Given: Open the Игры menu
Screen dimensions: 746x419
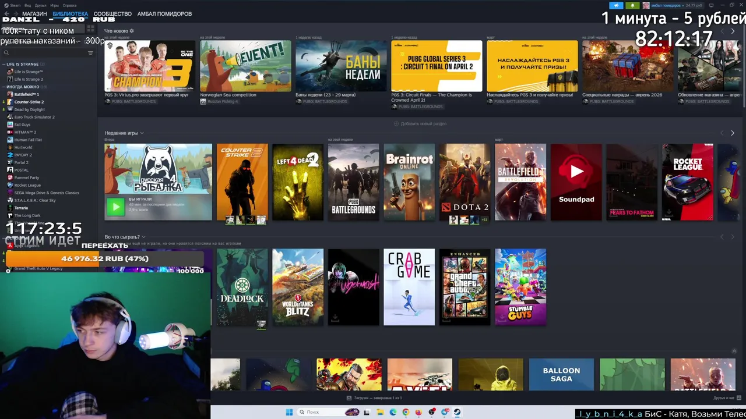Looking at the screenshot, I should pos(54,5).
